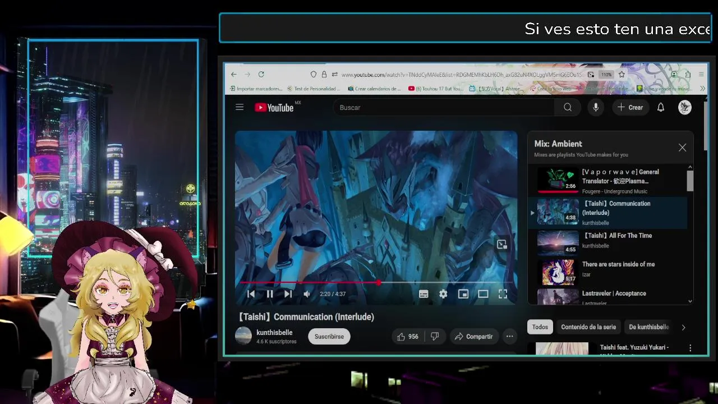Open the YouTube hamburger guide menu
Image resolution: width=718 pixels, height=404 pixels.
(x=240, y=107)
